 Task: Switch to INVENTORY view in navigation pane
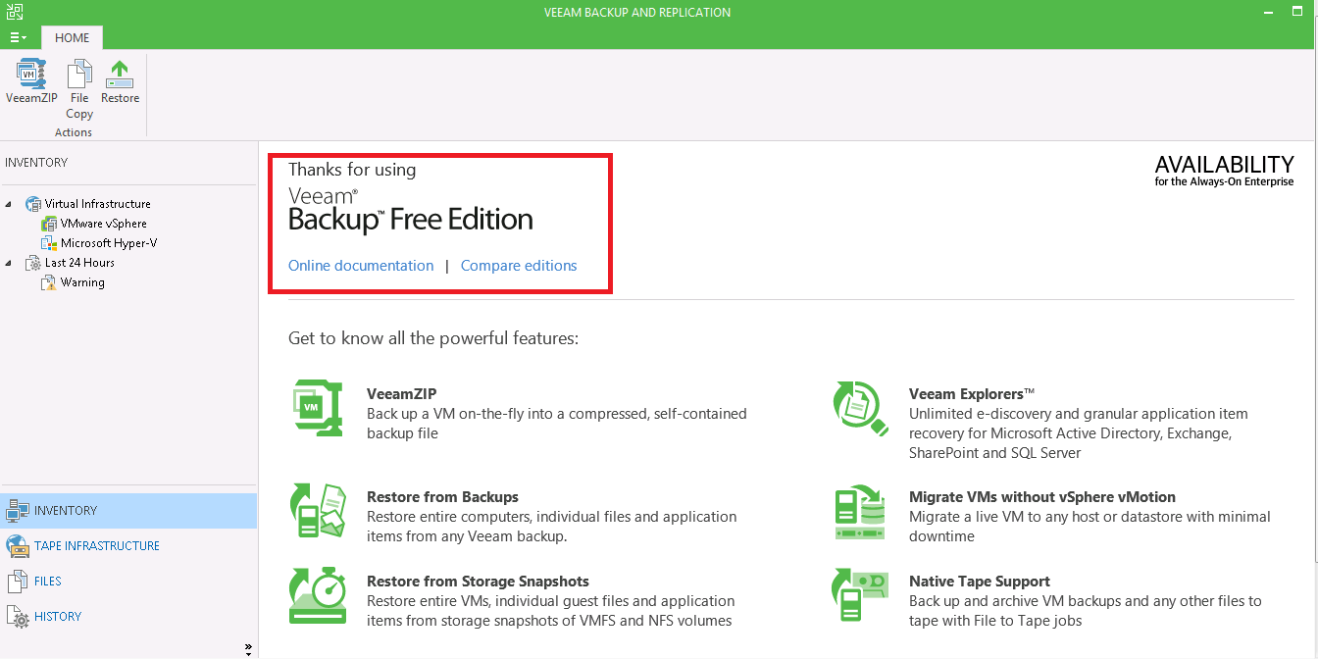point(128,511)
